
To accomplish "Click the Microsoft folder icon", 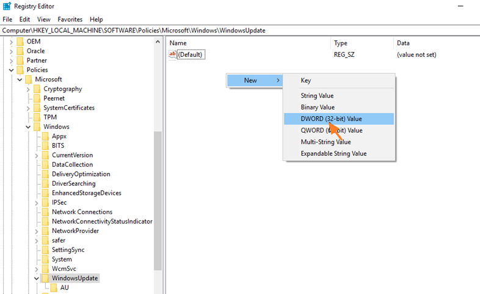I will coord(29,79).
